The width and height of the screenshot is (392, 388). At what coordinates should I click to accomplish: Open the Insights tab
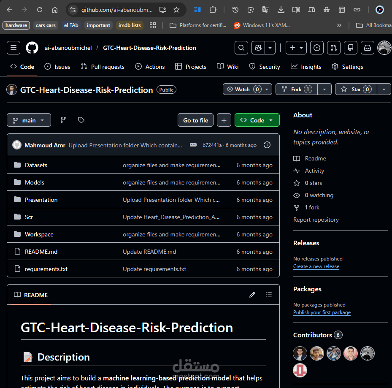coord(306,67)
